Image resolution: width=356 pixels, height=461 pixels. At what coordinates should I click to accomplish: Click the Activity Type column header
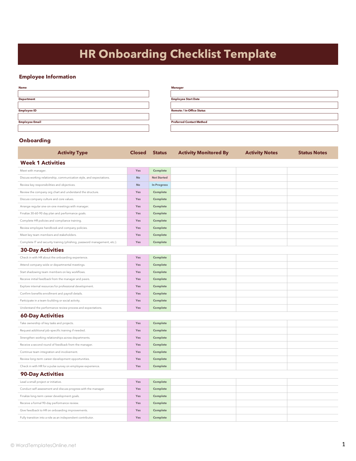(73, 153)
